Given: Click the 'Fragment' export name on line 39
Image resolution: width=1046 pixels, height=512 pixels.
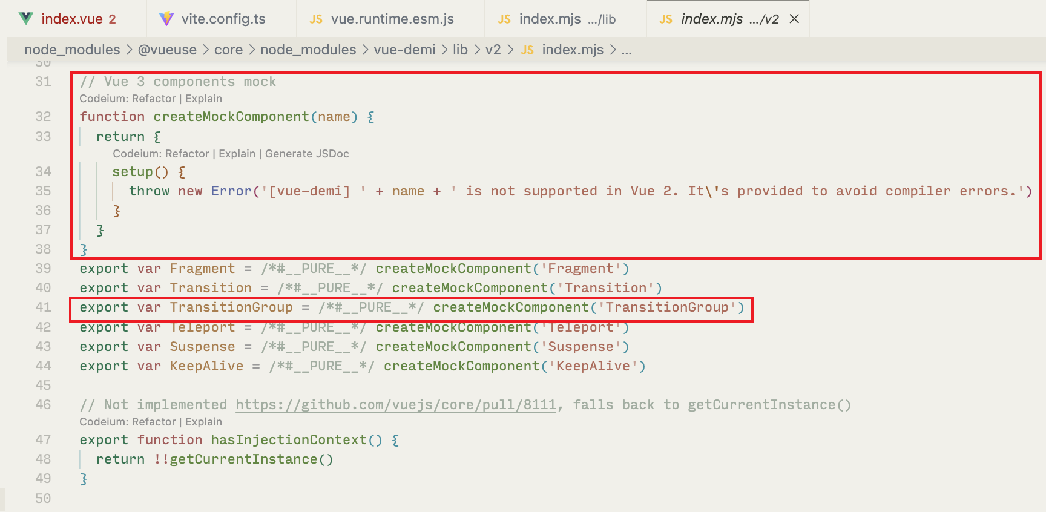Looking at the screenshot, I should [x=202, y=268].
